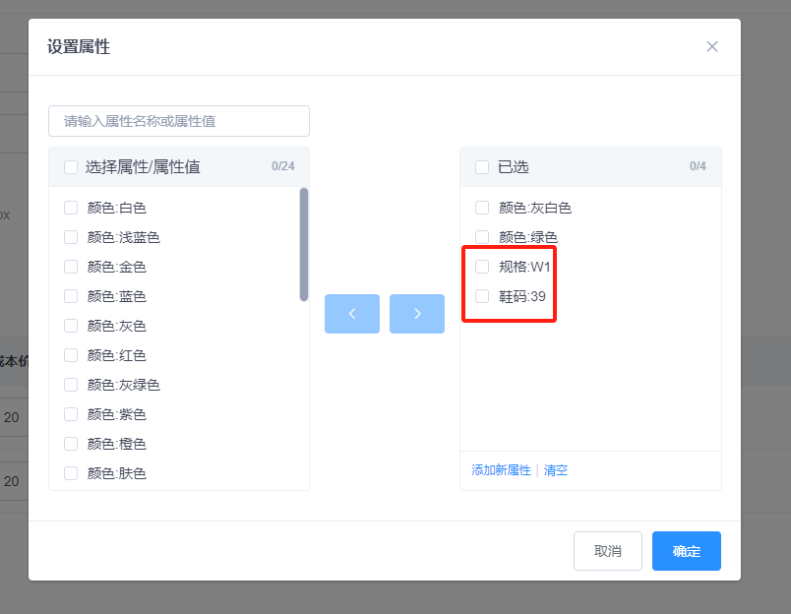Select the 颜色:金色 checkbox
791x614 pixels.
(x=71, y=267)
